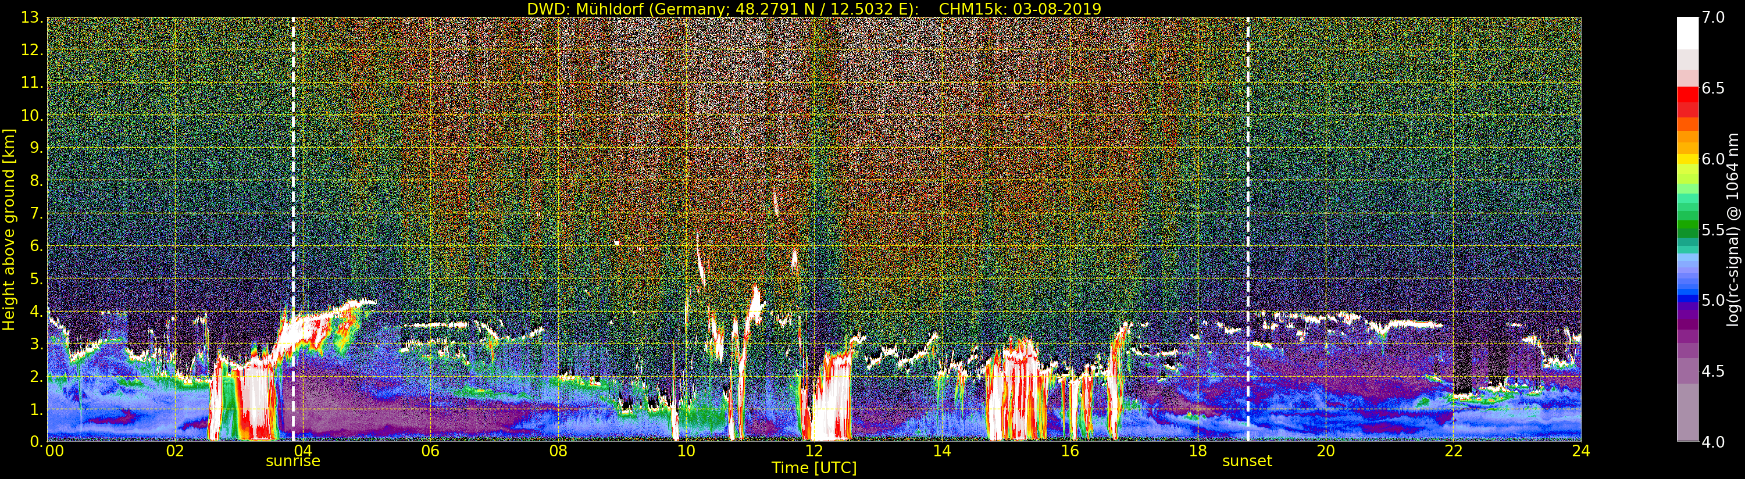Viewport: 1745px width, 479px height.
Task: Select the "sunrise" label below the time axis
Action: click(292, 462)
